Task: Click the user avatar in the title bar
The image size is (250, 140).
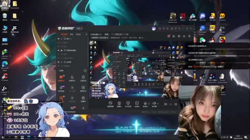Action: coord(153,29)
